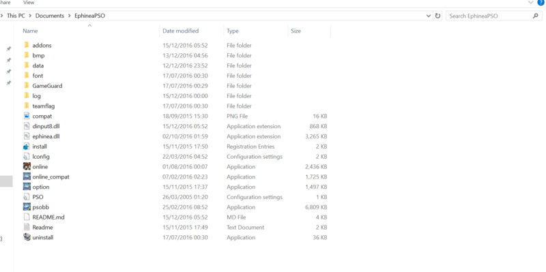Viewport: 546px width, 272px height.
Task: Select the lconfig settings file icon
Action: point(27,157)
